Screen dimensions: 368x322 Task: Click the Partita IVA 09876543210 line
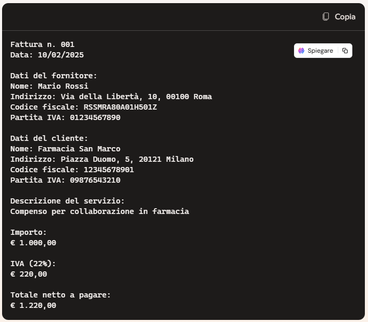click(x=65, y=180)
